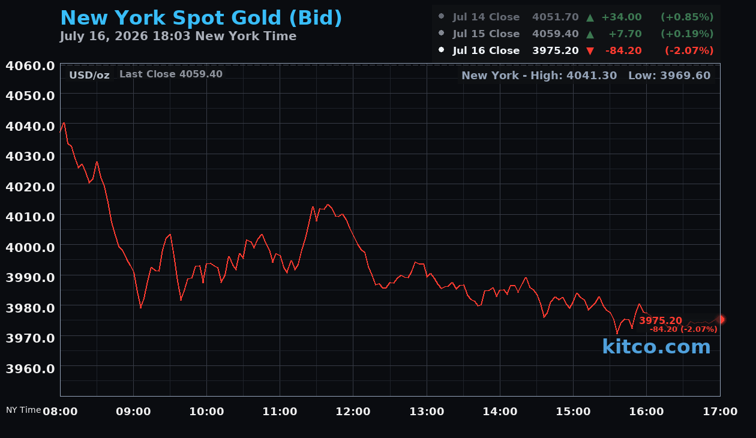Image resolution: width=756 pixels, height=438 pixels.
Task: Click the (+0.85%) percentage change
Action: point(687,17)
